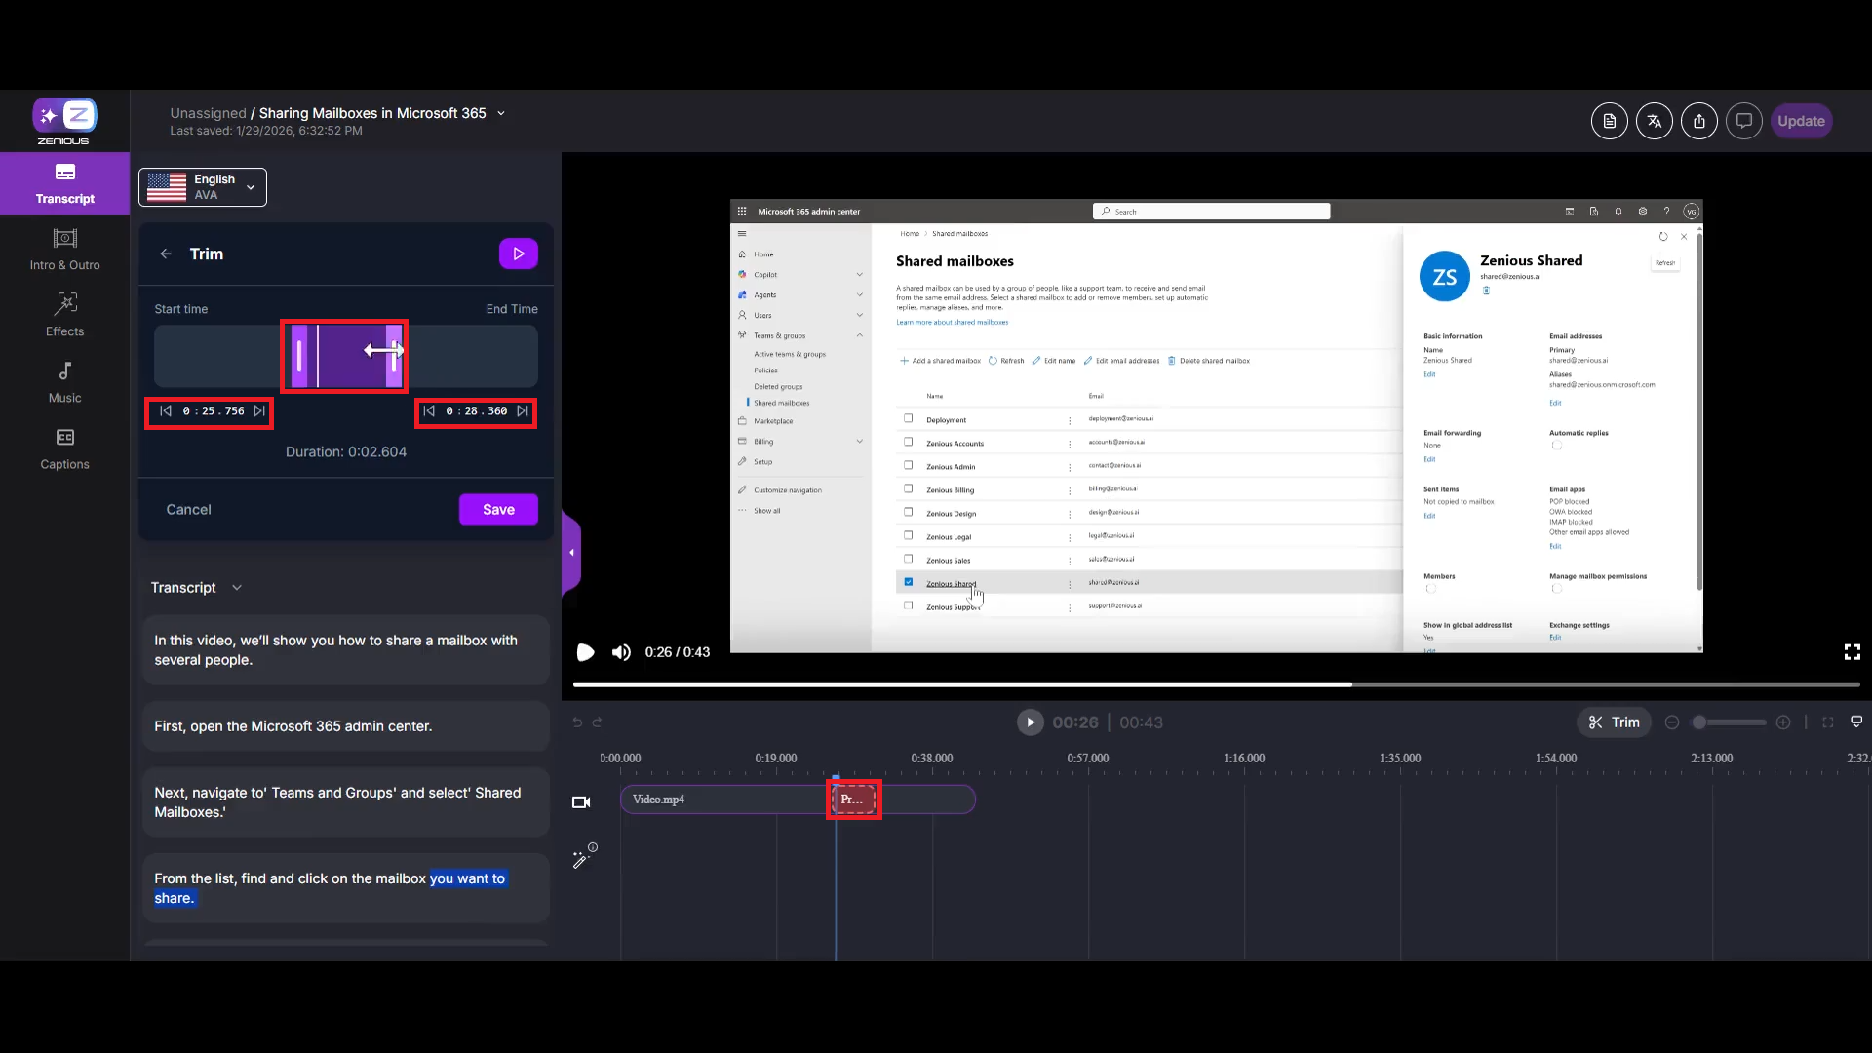Switch to the Transcript tab
This screenshot has width=1872, height=1053.
(64, 183)
